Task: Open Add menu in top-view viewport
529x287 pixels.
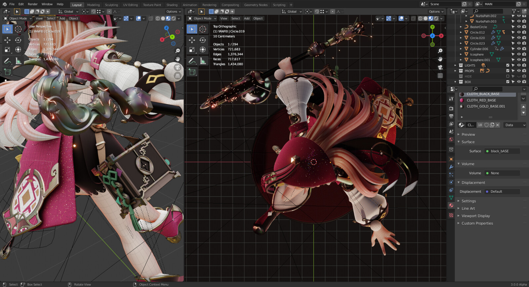Action: click(x=247, y=18)
